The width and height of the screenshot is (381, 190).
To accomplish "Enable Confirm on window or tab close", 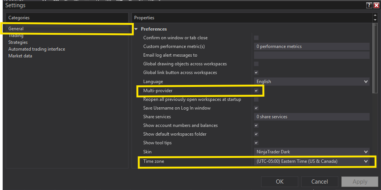I will [x=256, y=38].
